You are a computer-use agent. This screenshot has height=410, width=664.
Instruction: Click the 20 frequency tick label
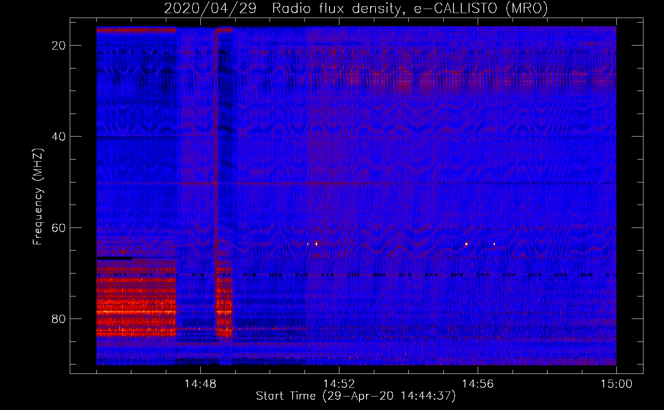(x=59, y=46)
